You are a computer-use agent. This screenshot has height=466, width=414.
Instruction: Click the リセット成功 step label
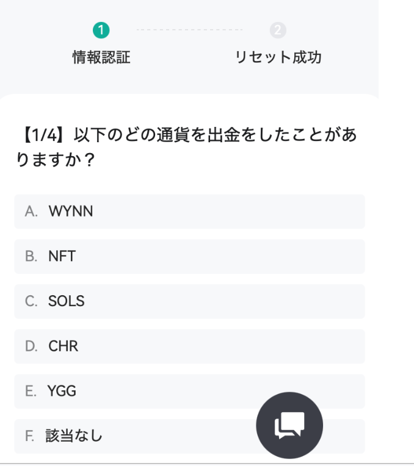click(278, 57)
